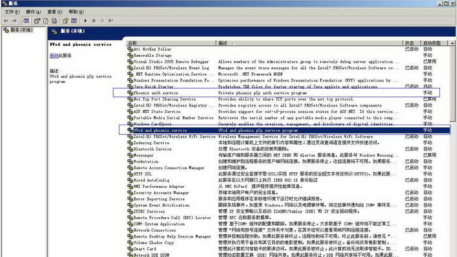Image resolution: width=457 pixels, height=257 pixels.
Task: Click the gear icon of Ati HotKey Poller
Action: click(x=130, y=49)
